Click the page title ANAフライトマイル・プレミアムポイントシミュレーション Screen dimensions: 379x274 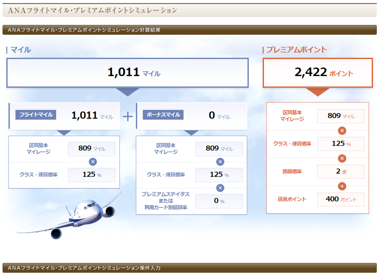[x=93, y=10]
